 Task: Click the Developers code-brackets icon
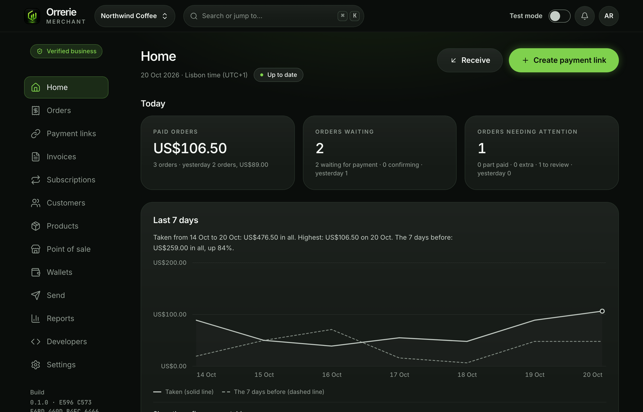pyautogui.click(x=36, y=342)
